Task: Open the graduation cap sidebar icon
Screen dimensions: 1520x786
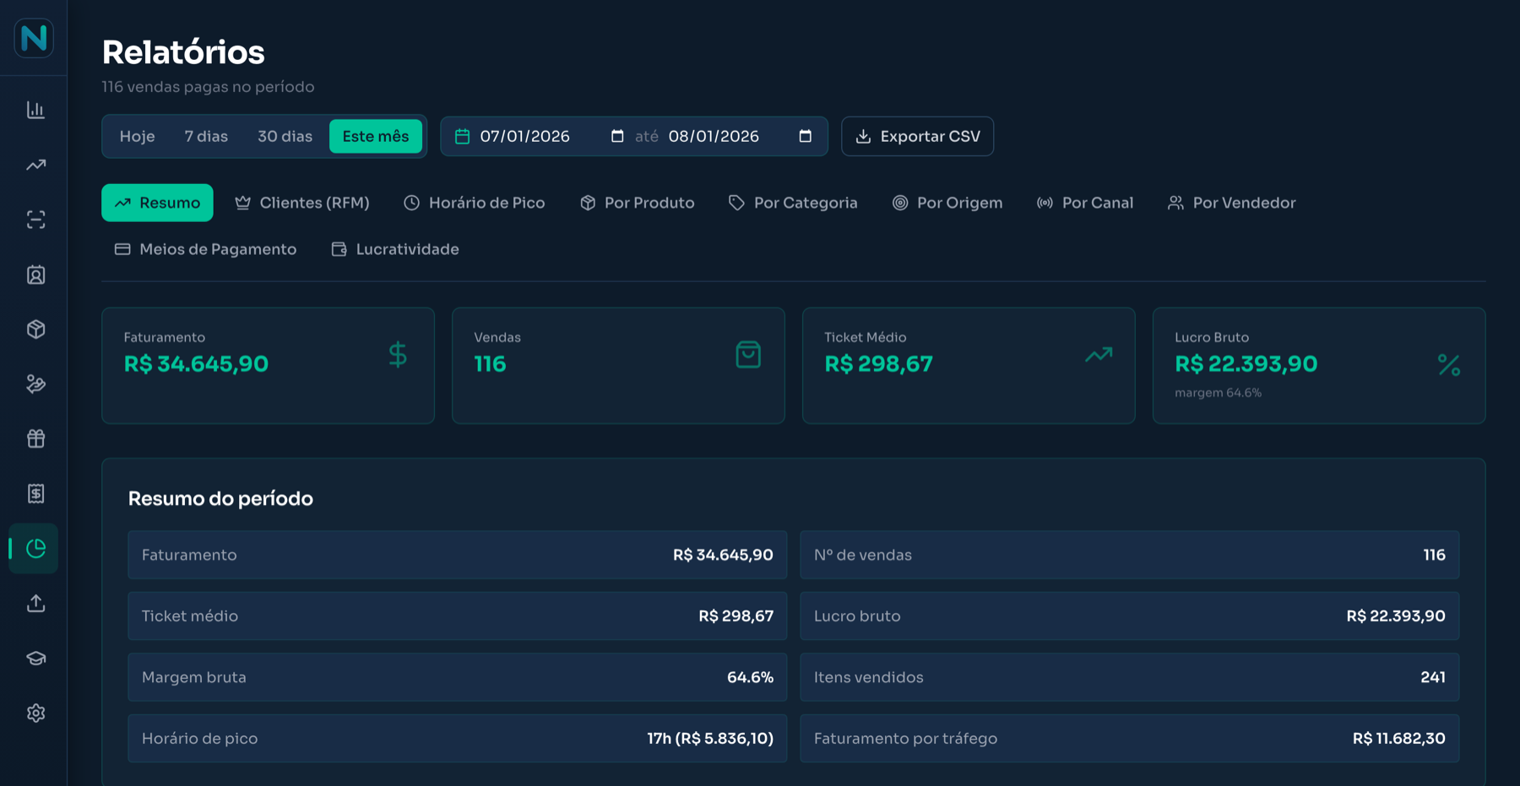Action: tap(35, 659)
